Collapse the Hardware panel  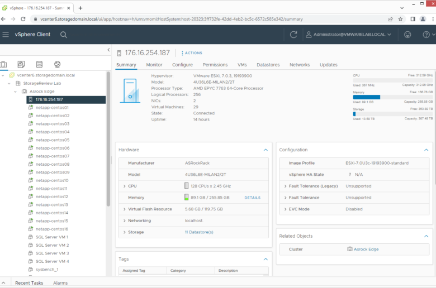pyautogui.click(x=266, y=150)
